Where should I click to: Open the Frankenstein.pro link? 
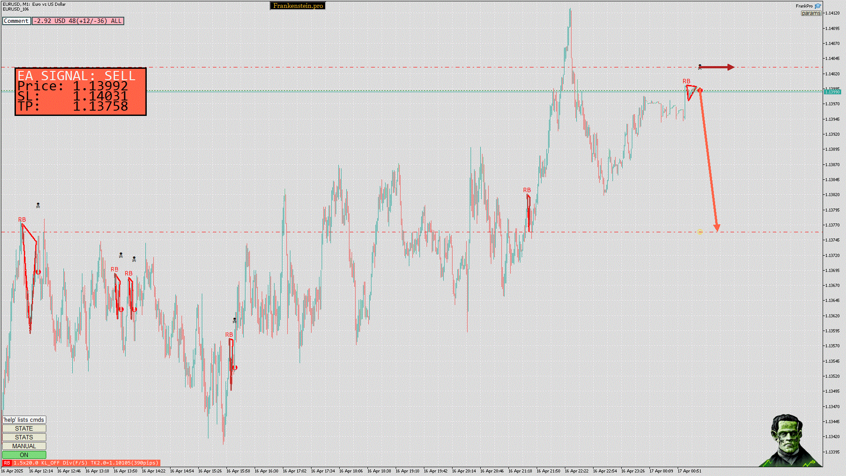[x=297, y=6]
